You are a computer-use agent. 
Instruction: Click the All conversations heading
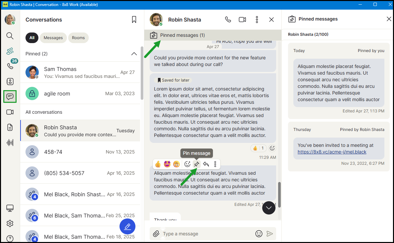(44, 112)
